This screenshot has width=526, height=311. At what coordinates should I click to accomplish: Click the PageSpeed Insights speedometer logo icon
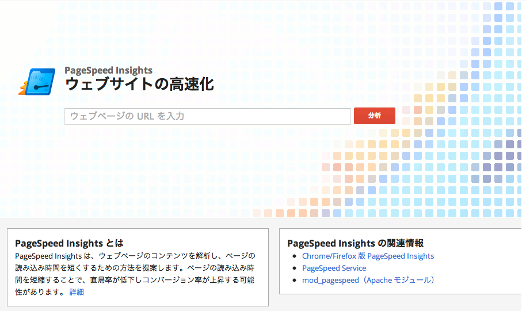click(37, 82)
